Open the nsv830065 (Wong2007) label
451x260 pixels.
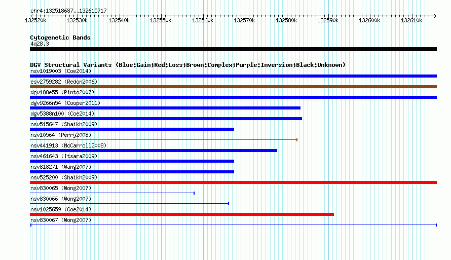[61, 188]
